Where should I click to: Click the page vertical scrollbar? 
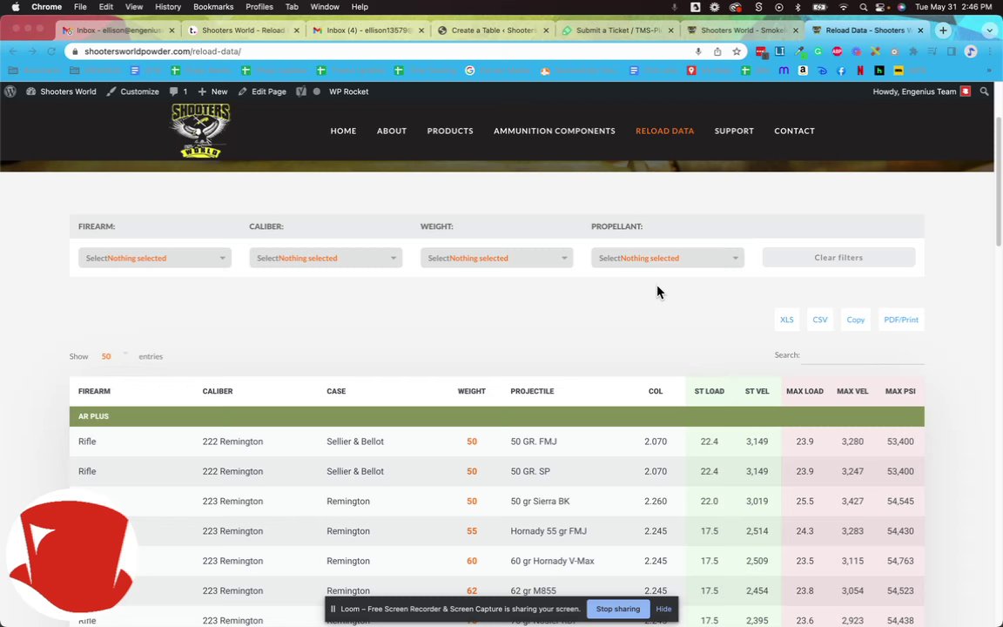(x=999, y=182)
